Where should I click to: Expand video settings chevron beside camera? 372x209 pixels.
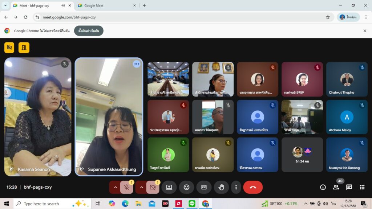point(142,187)
